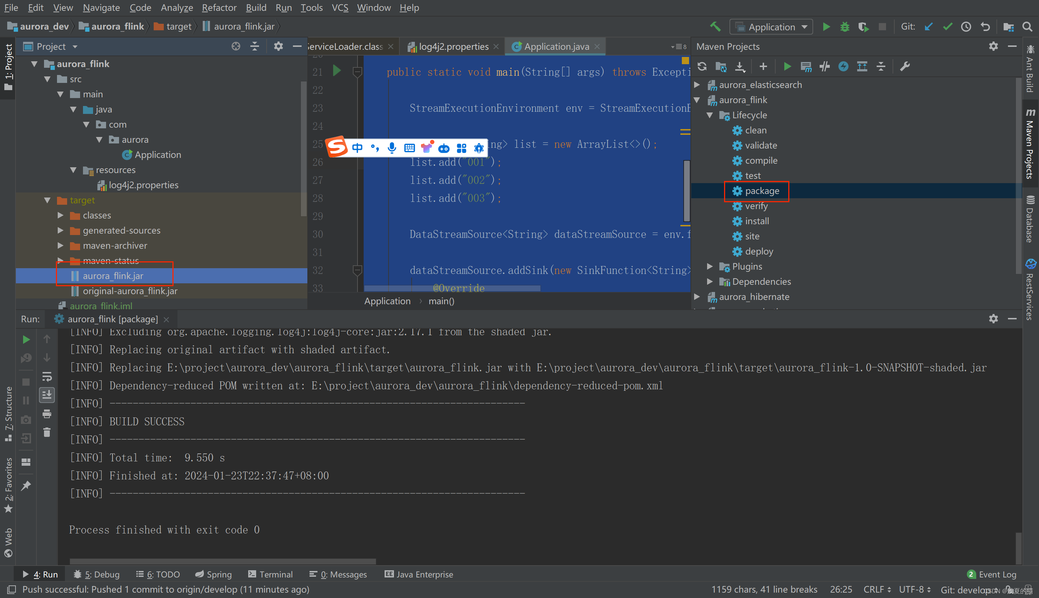The image size is (1039, 598).
Task: Expand Maven Dependencies node
Action: 710,282
